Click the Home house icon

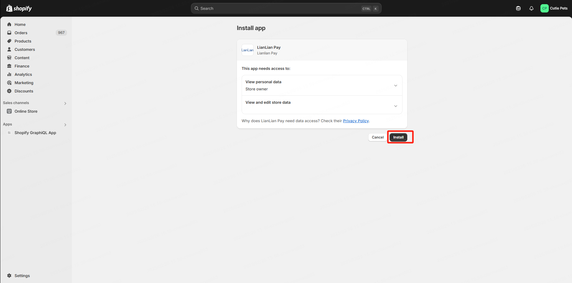click(x=9, y=24)
